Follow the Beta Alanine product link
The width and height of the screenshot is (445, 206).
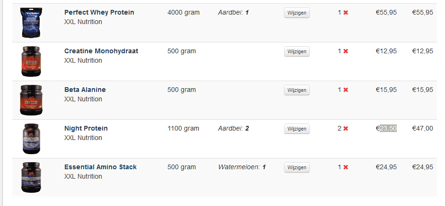[85, 90]
